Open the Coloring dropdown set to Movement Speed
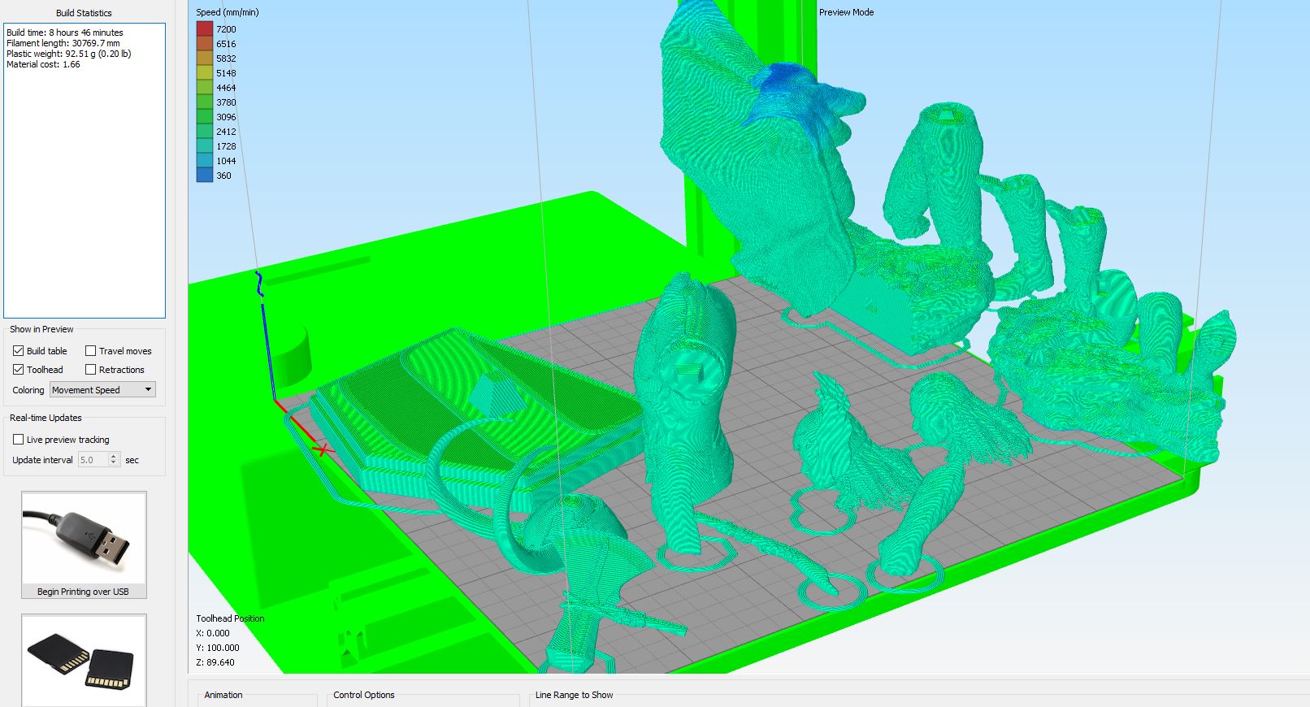This screenshot has width=1310, height=707. pyautogui.click(x=102, y=390)
